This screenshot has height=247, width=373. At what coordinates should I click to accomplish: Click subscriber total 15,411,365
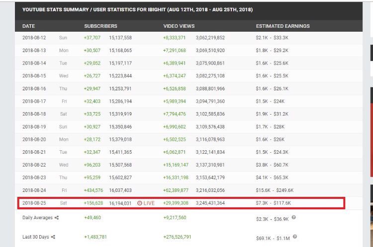(x=120, y=152)
